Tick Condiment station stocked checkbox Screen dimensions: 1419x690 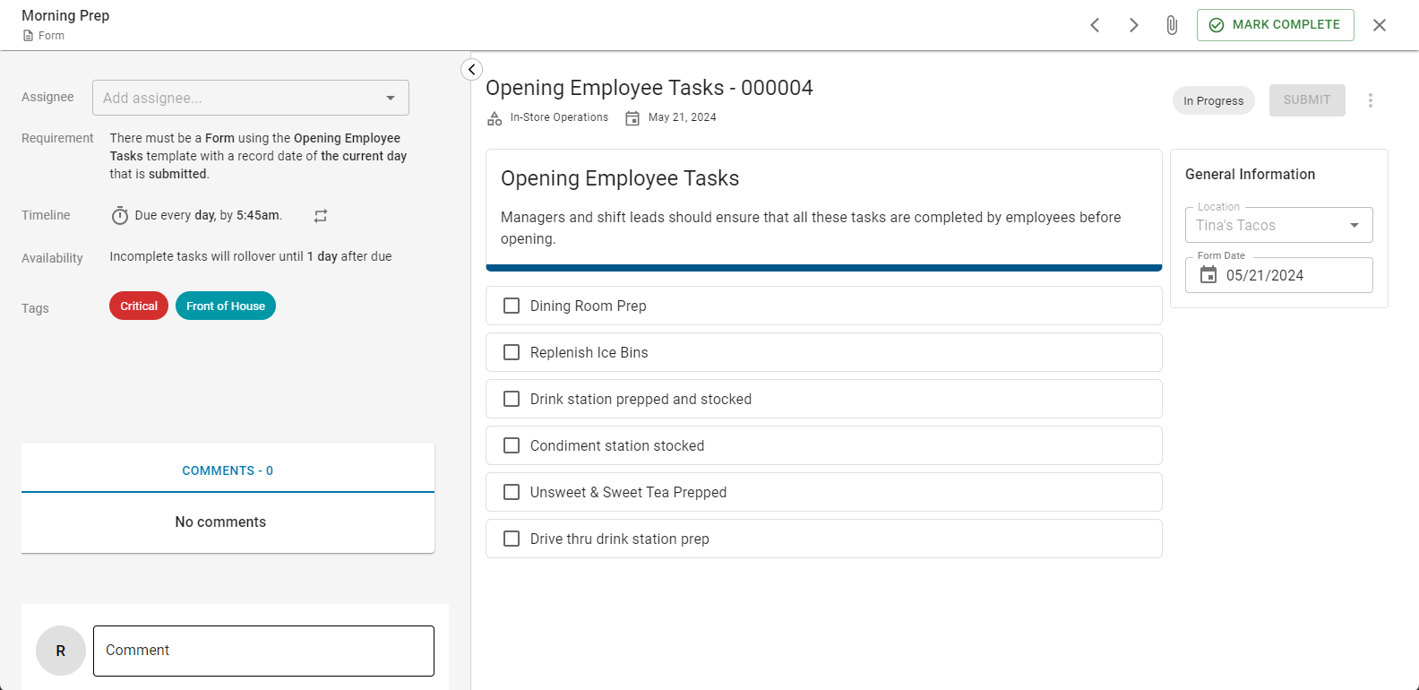[512, 445]
